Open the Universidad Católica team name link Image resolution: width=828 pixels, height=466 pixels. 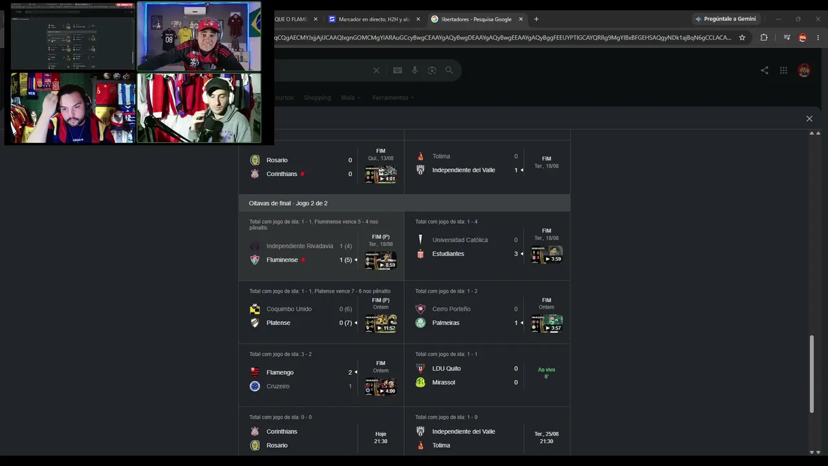tap(460, 239)
